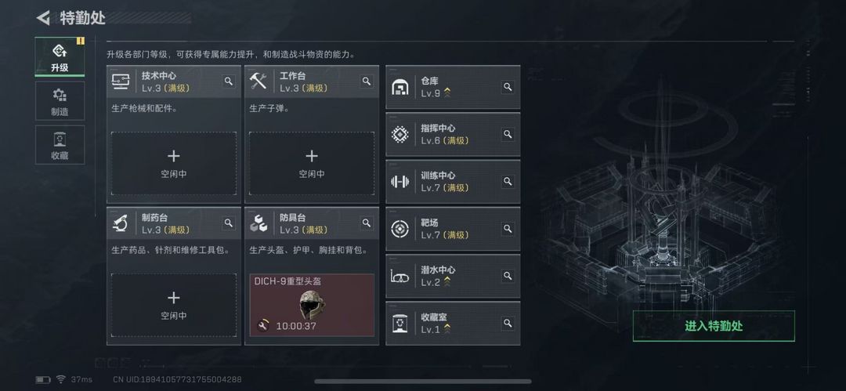Click magnifier icon on 潜水中心

(x=508, y=276)
